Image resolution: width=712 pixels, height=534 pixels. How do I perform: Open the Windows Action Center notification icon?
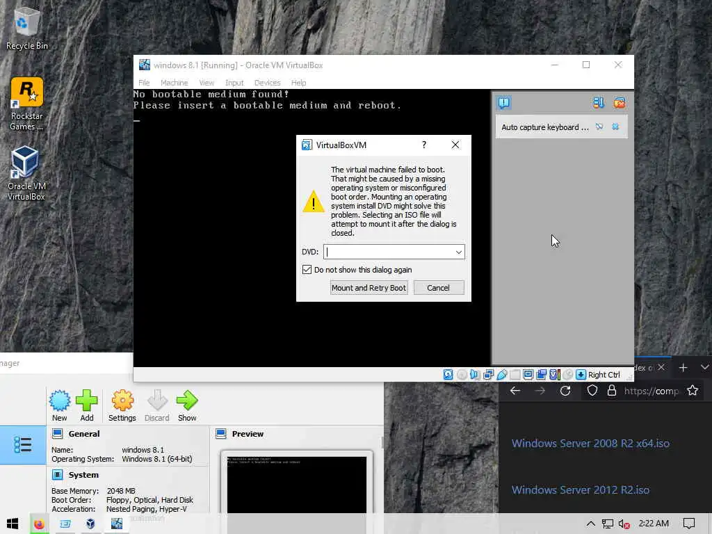point(689,524)
